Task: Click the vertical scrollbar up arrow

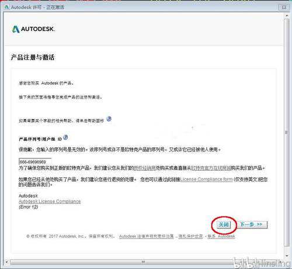Action: coord(287,15)
